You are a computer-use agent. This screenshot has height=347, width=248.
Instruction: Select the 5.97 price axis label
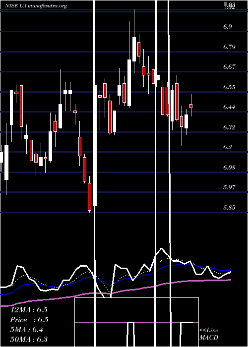coord(229,187)
